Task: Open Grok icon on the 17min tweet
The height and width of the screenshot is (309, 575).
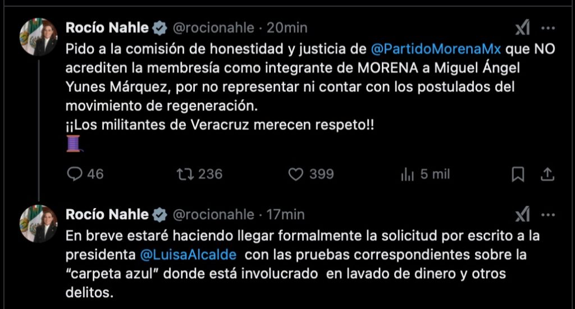Action: point(523,214)
